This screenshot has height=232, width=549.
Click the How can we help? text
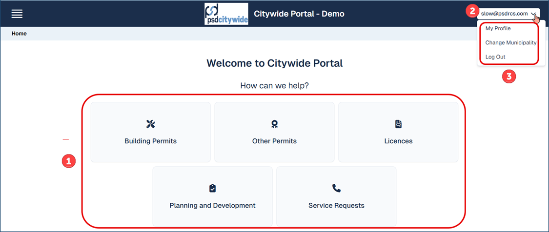[274, 85]
